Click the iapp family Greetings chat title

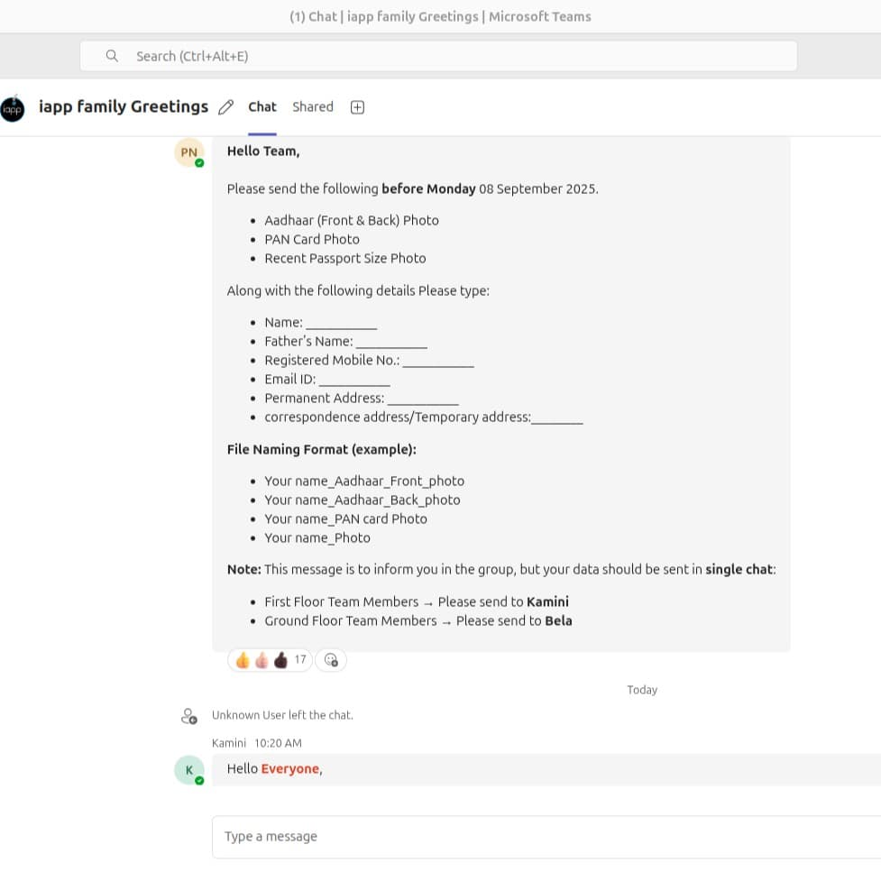point(124,106)
